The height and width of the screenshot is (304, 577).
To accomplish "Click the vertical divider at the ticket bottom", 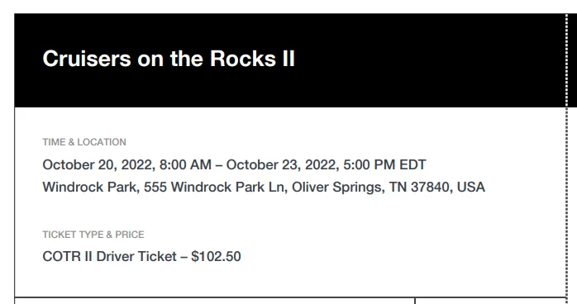I will [x=415, y=301].
